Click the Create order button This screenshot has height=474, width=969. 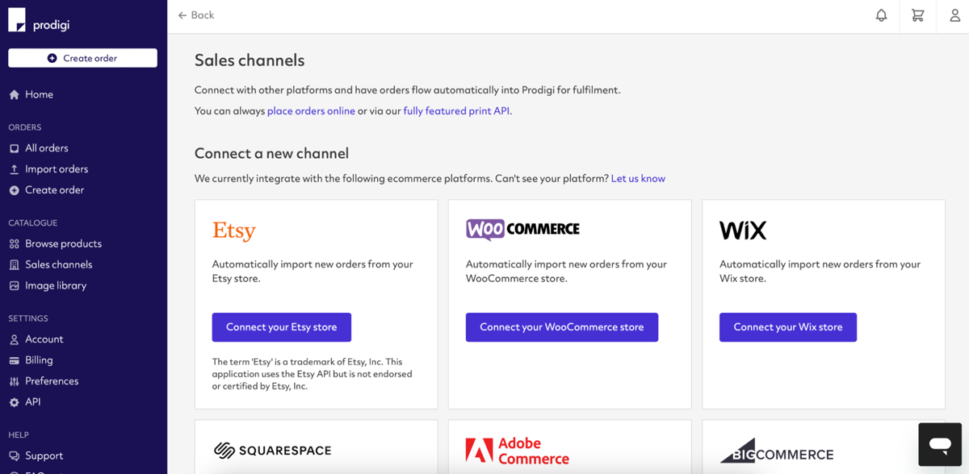pyautogui.click(x=82, y=57)
